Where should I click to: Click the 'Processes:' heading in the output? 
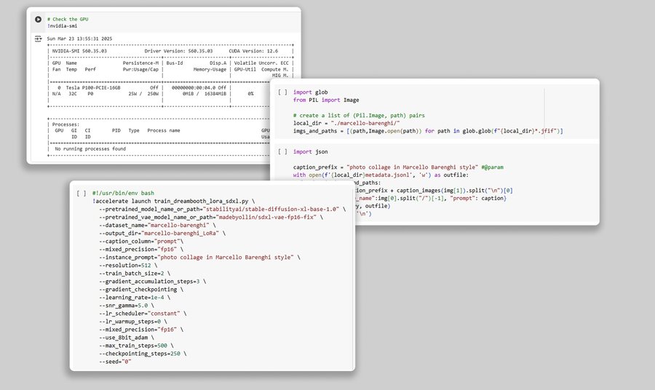[65, 124]
